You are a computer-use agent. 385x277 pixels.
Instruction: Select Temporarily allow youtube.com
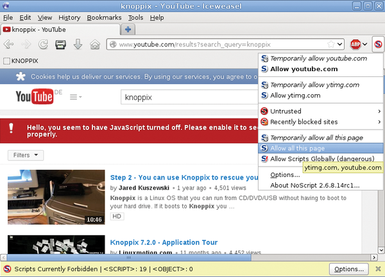click(321, 58)
